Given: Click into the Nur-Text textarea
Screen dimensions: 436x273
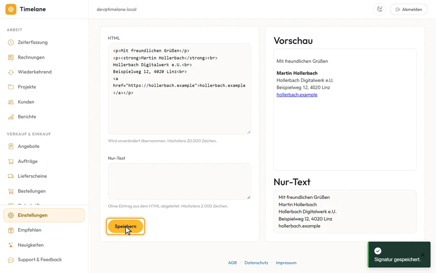Looking at the screenshot, I should point(179,182).
